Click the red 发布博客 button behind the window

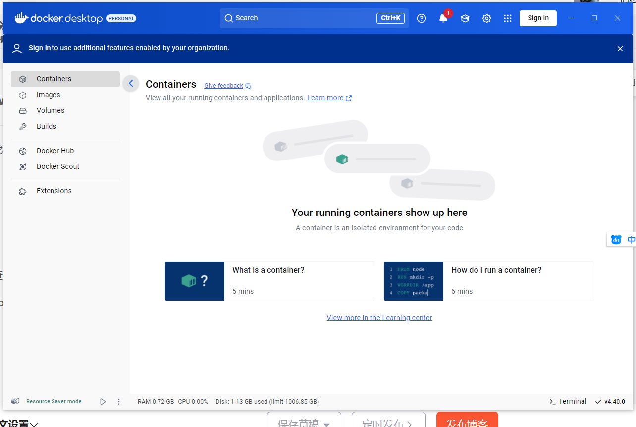point(467,420)
